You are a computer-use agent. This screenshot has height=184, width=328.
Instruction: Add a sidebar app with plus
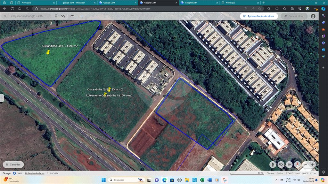click(324, 68)
